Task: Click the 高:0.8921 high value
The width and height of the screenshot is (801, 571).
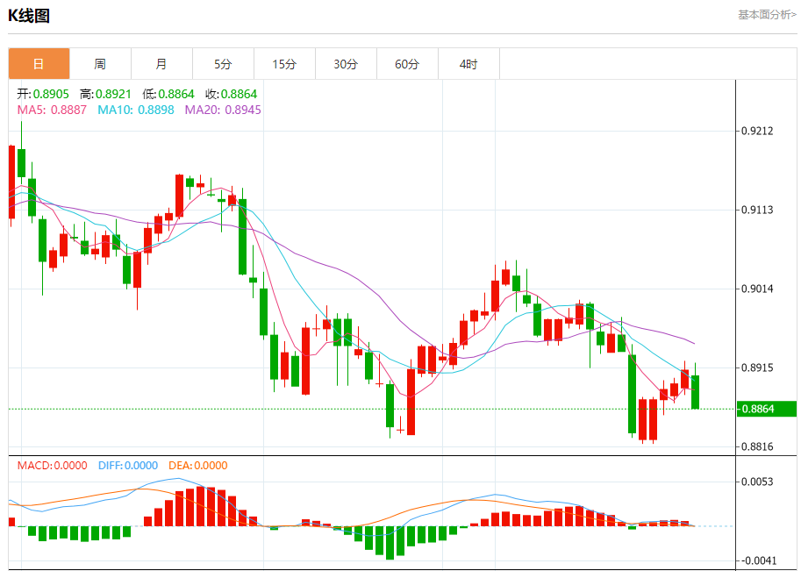Action: 106,94
